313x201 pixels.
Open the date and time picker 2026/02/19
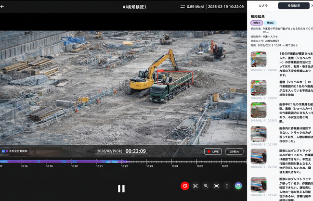pos(110,151)
